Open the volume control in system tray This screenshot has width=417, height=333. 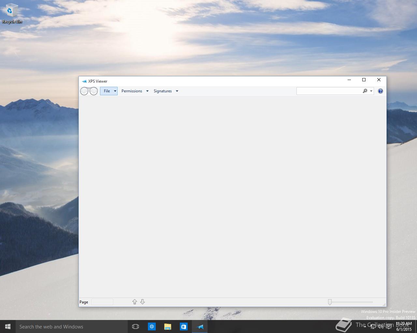tap(381, 326)
